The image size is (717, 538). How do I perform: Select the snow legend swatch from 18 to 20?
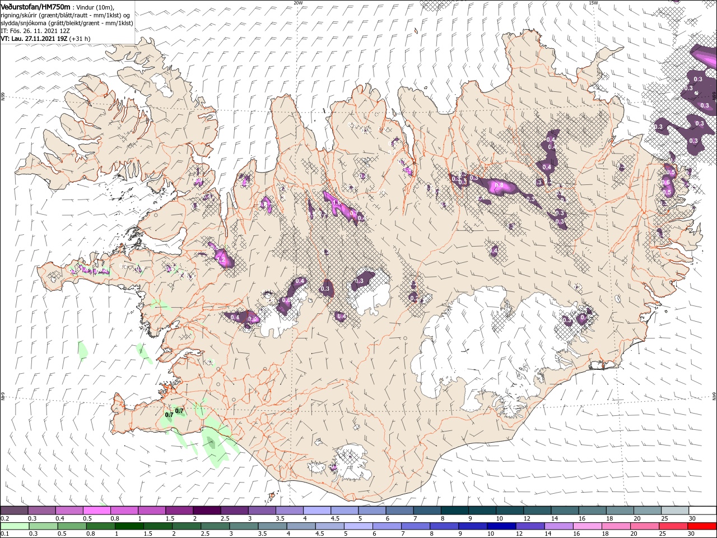(619, 510)
